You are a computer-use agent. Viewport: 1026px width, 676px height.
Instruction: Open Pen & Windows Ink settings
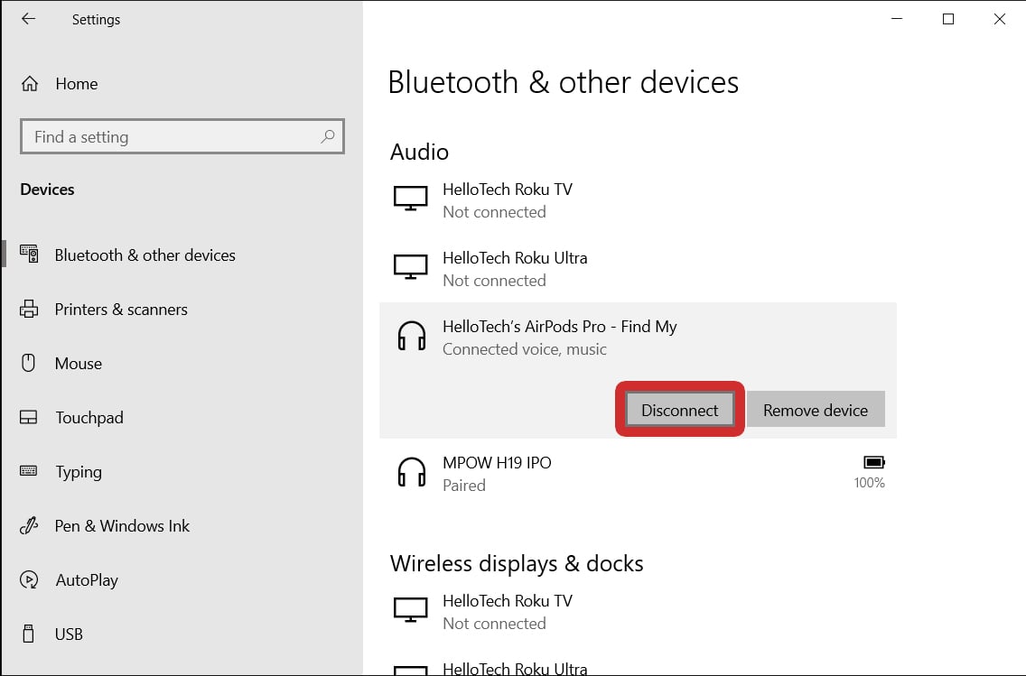122,526
